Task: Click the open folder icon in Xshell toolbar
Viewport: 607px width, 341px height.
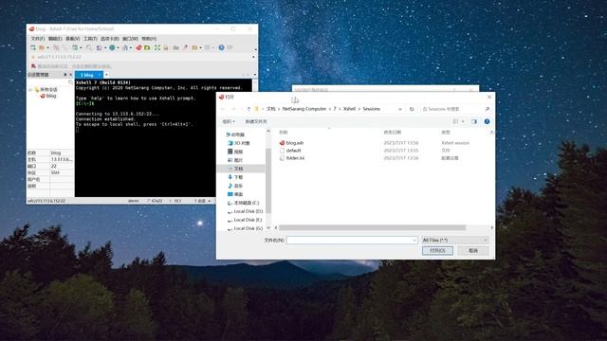Action: [x=42, y=47]
